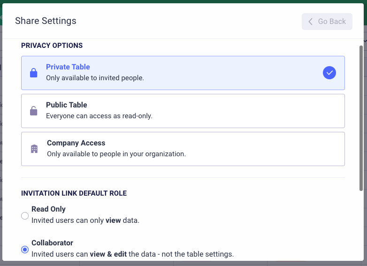The width and height of the screenshot is (367, 266).
Task: Select the Private Table privacy option
Action: click(x=183, y=73)
